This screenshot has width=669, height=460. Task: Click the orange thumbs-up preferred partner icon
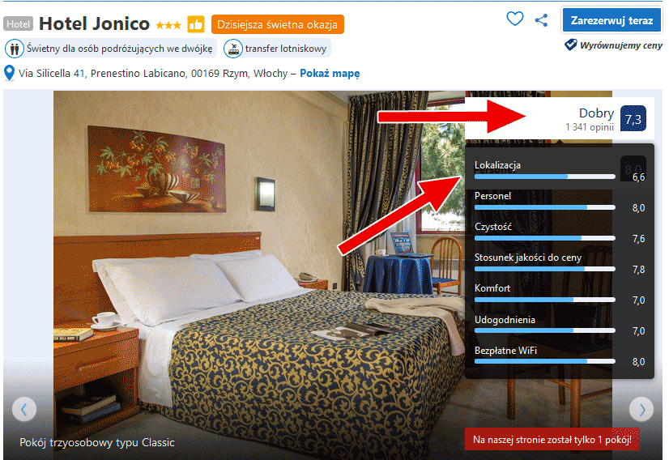tap(196, 24)
